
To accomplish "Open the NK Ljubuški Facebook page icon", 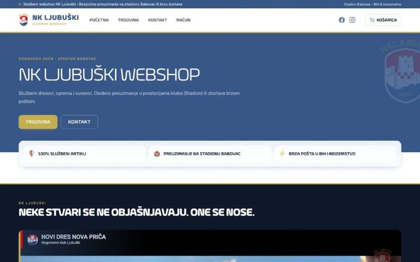I will (x=342, y=20).
